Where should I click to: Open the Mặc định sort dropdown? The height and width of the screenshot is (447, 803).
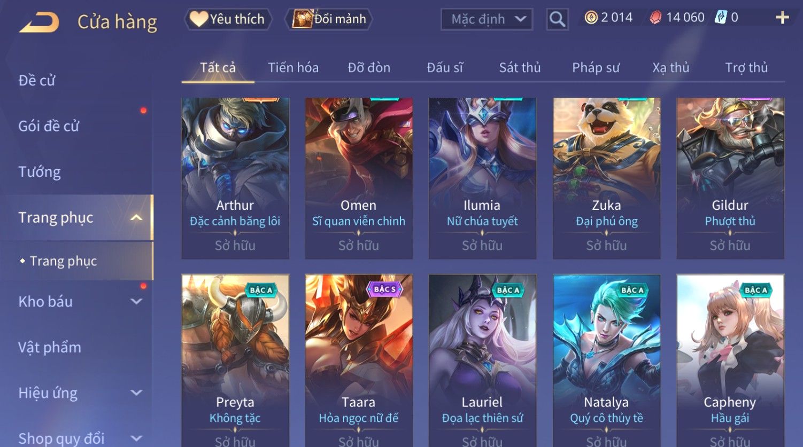coord(487,20)
